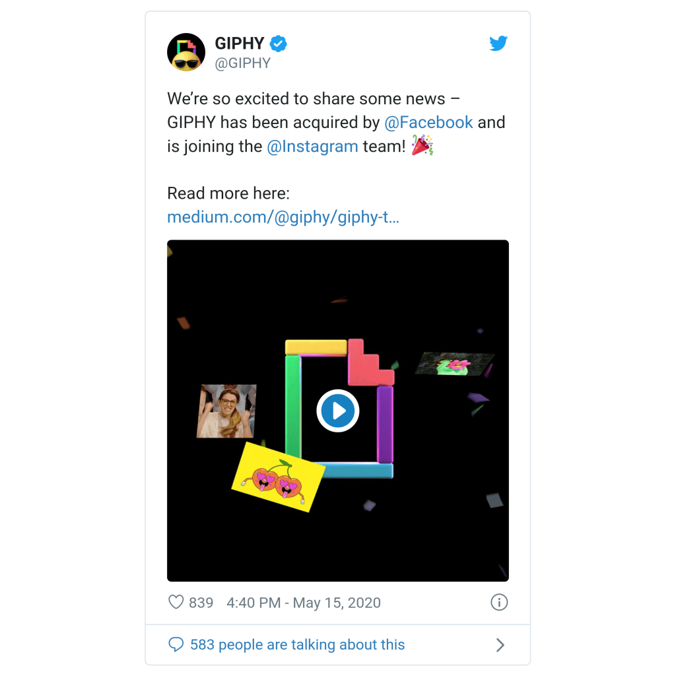
Task: Play the embedded GIPHY video
Action: coord(337,411)
